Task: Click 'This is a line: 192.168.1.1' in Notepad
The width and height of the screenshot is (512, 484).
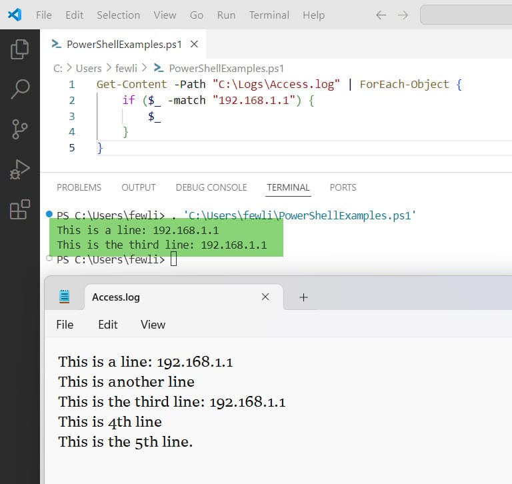Action: point(145,362)
